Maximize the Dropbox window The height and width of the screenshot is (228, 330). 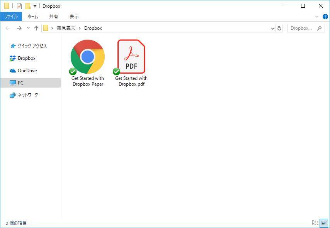coord(303,6)
